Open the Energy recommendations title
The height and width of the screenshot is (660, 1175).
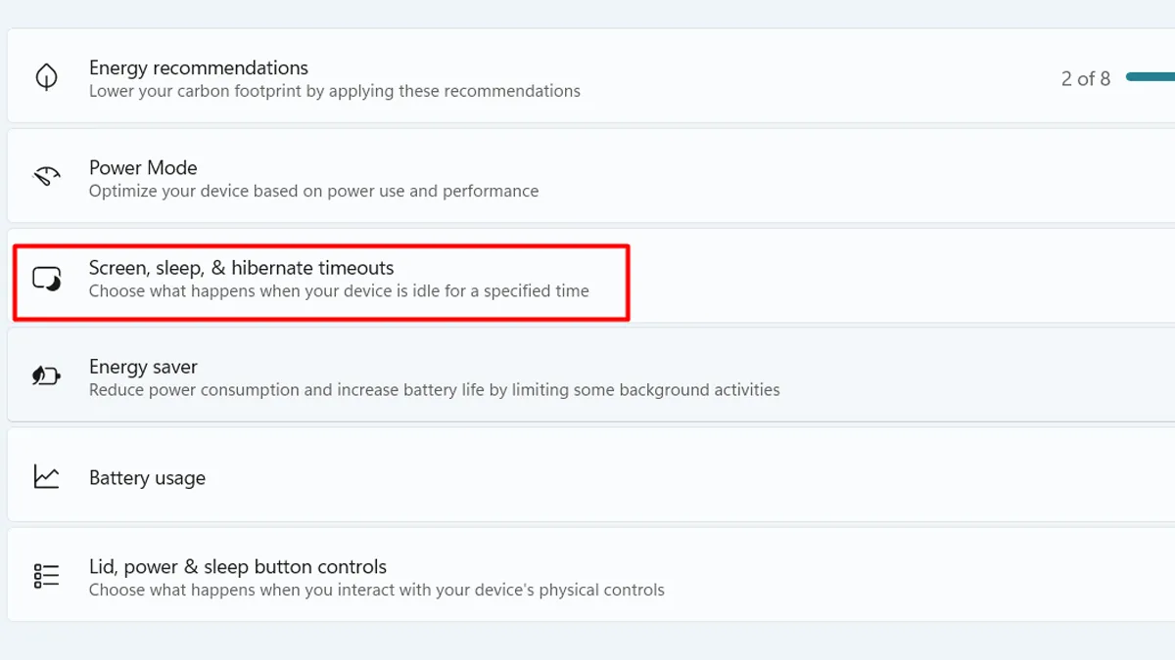[x=198, y=67]
